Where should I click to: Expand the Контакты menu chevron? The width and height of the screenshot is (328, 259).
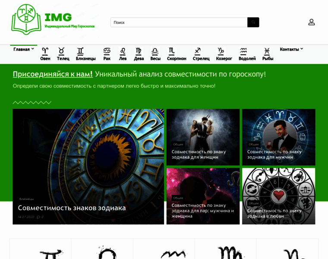coord(302,49)
